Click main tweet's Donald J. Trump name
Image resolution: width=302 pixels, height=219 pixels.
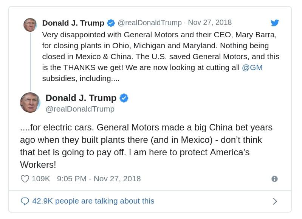tap(81, 98)
